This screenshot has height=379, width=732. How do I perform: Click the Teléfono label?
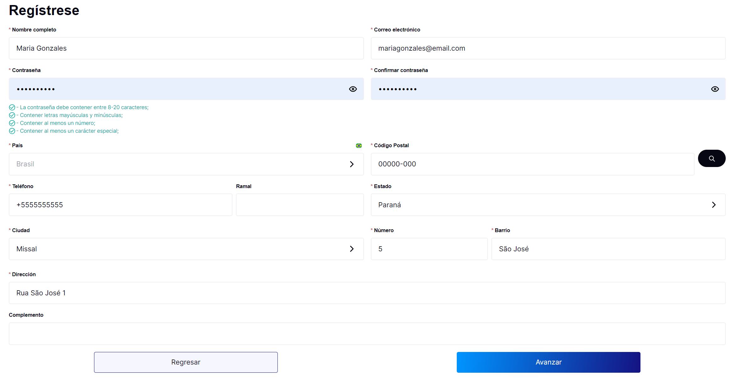[23, 186]
